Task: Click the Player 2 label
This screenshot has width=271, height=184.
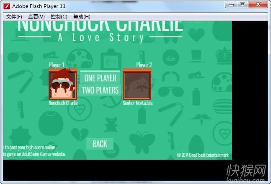Action: coord(144,65)
